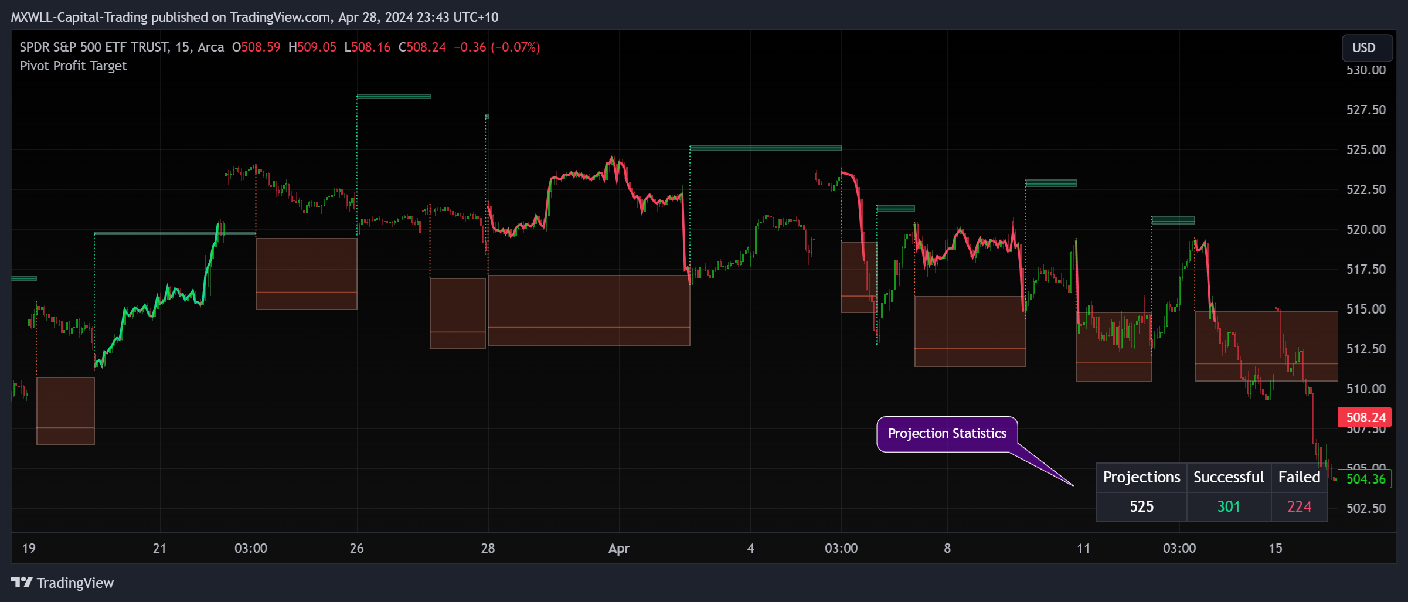
Task: Click the '26' date on time axis
Action: 356,548
